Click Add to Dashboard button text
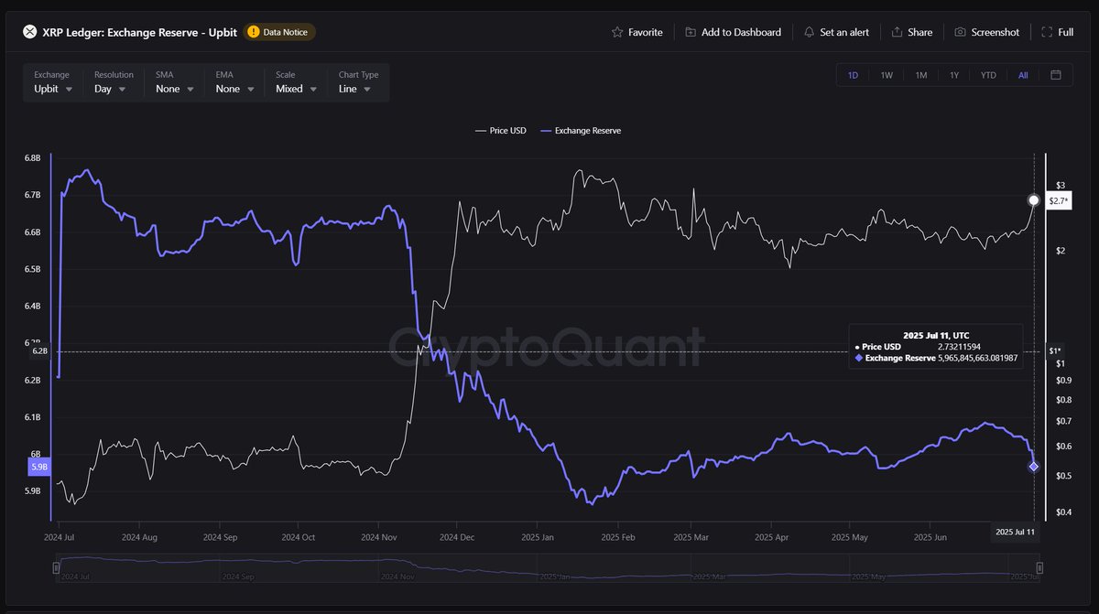 tap(741, 32)
